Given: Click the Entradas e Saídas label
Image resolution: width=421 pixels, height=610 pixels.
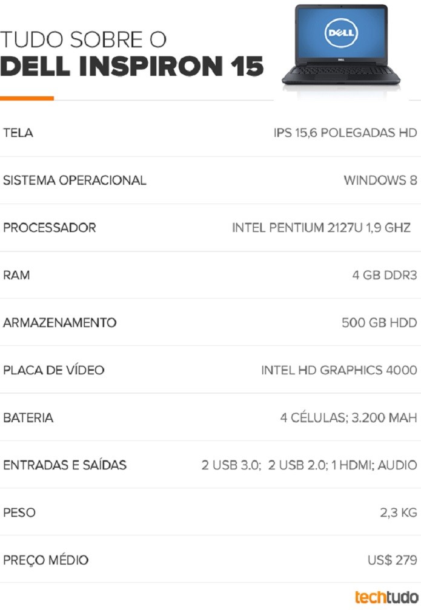Looking at the screenshot, I should point(65,465).
